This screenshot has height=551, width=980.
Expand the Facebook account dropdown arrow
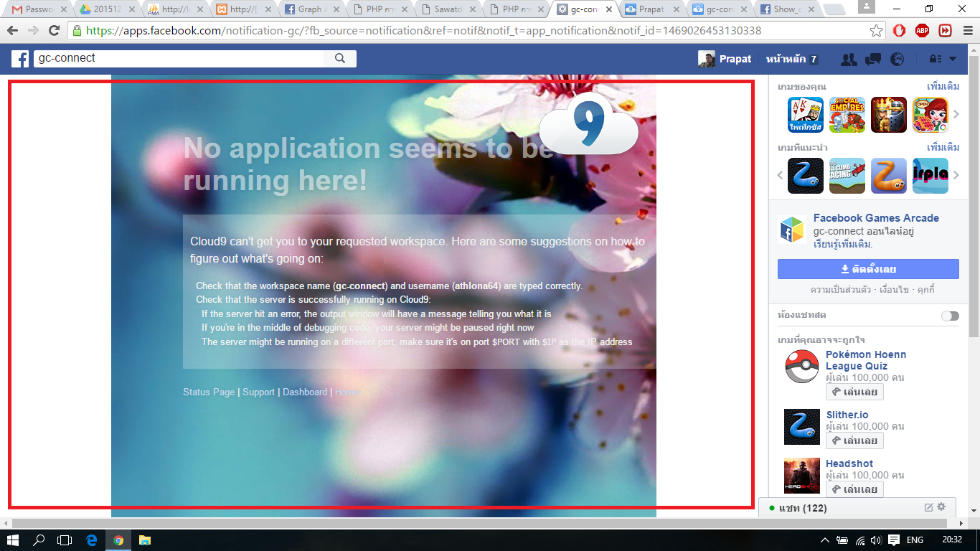click(953, 60)
